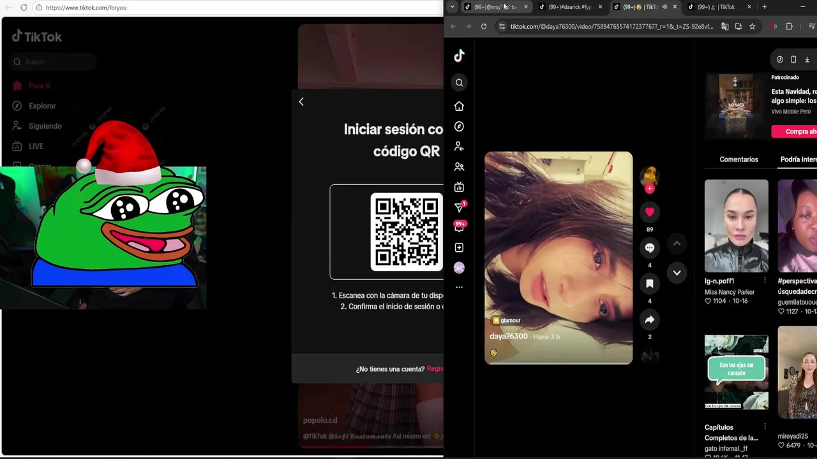Save video with bookmark icon
The image size is (817, 459).
click(650, 284)
